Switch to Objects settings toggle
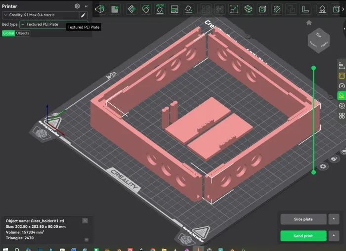346x251 pixels. (x=23, y=33)
